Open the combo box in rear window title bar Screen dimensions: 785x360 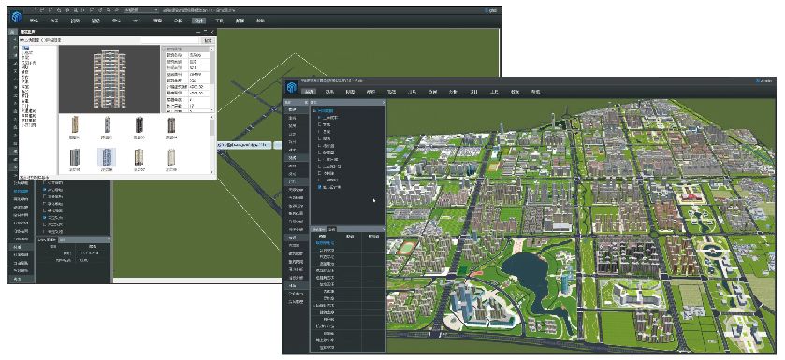[141, 10]
